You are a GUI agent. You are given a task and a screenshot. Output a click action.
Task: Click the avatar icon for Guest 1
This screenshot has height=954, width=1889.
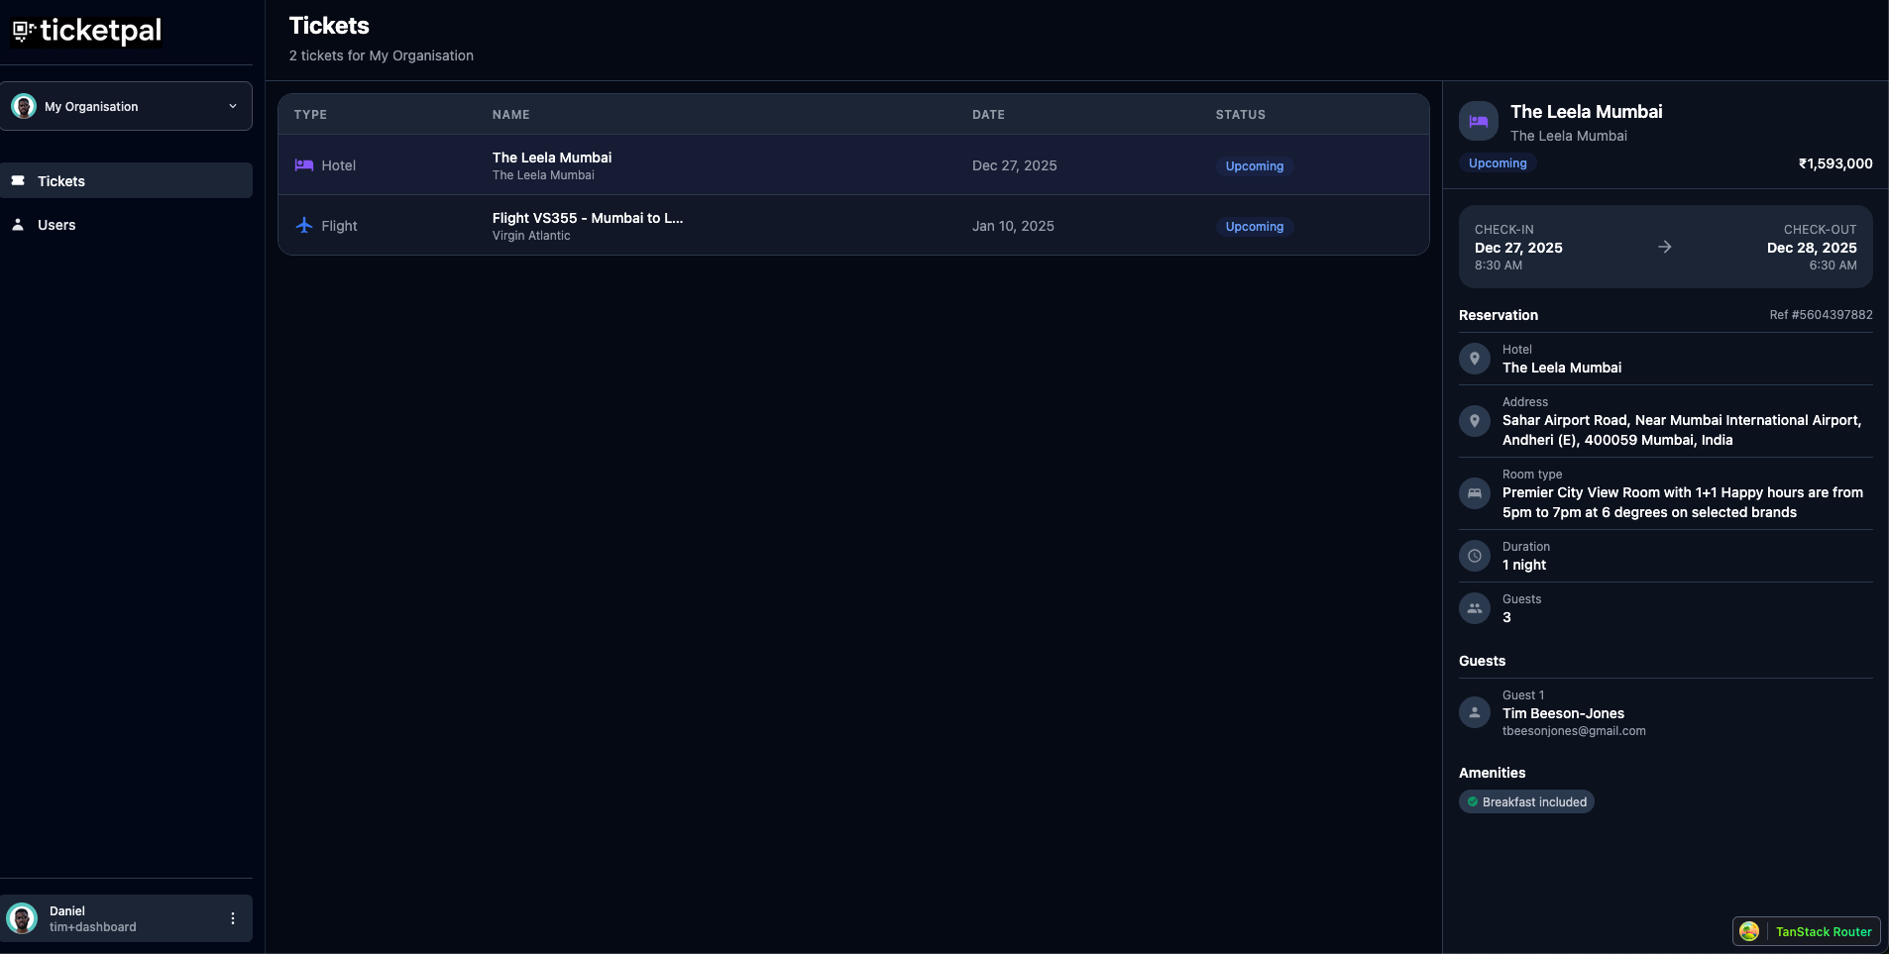coord(1475,711)
